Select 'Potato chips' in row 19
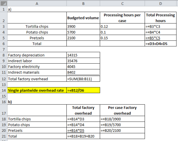The width and height of the screenshot is (178, 141). 37,125
